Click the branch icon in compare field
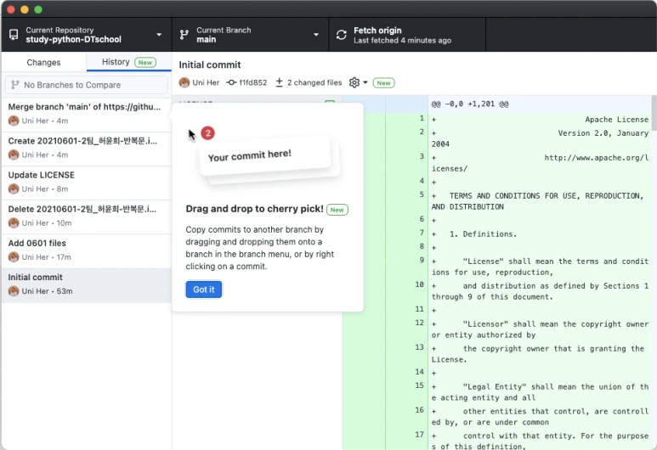Image resolution: width=657 pixels, height=450 pixels. point(15,85)
